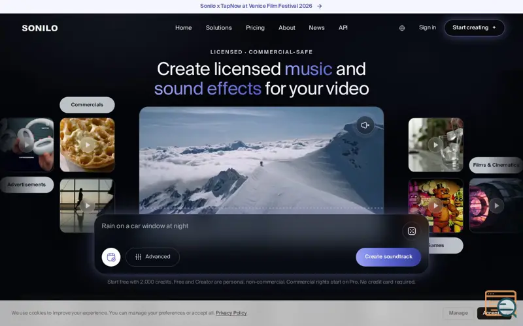Click the plus icon in Start creating
523x326 pixels.
[x=494, y=27]
